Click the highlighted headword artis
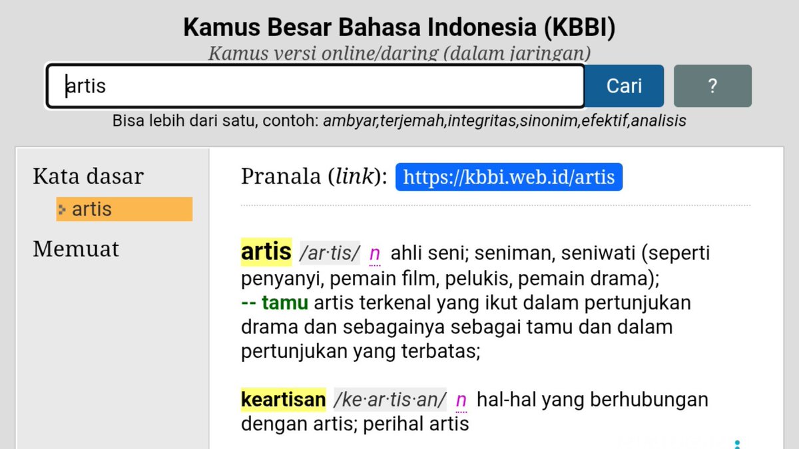 266,252
